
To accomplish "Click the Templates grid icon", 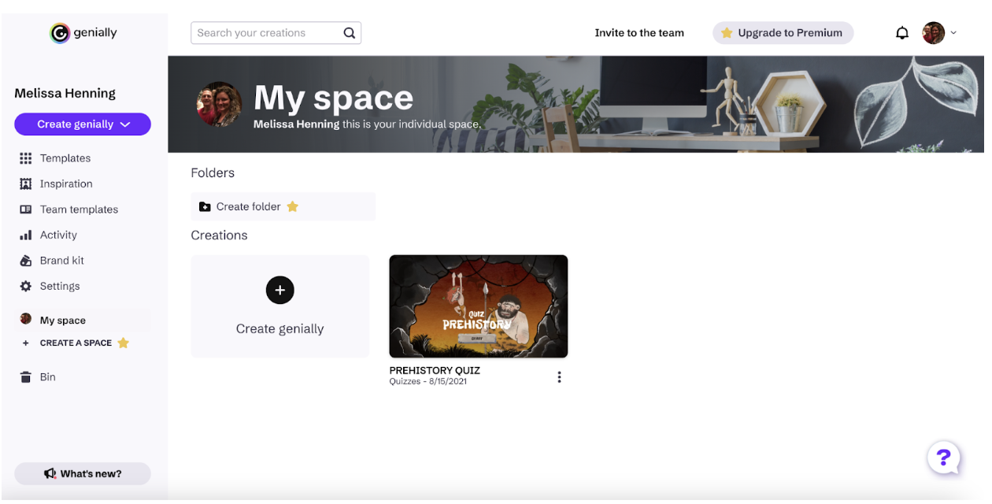I will tap(26, 158).
